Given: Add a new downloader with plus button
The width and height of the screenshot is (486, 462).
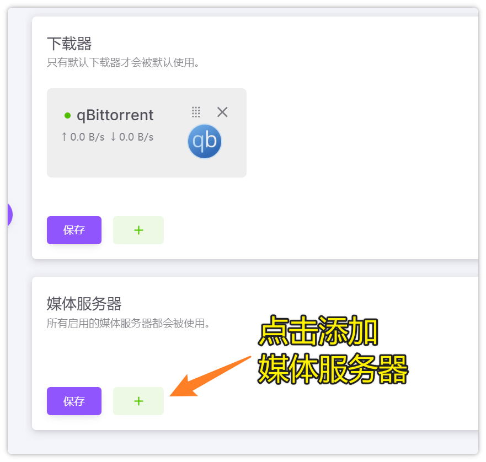Looking at the screenshot, I should pyautogui.click(x=138, y=230).
